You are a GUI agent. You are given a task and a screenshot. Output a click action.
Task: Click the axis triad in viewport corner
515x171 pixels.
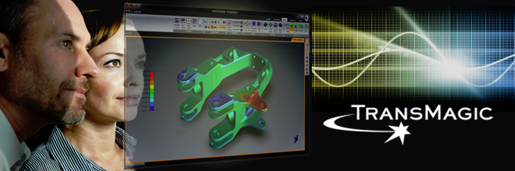[x=296, y=138]
